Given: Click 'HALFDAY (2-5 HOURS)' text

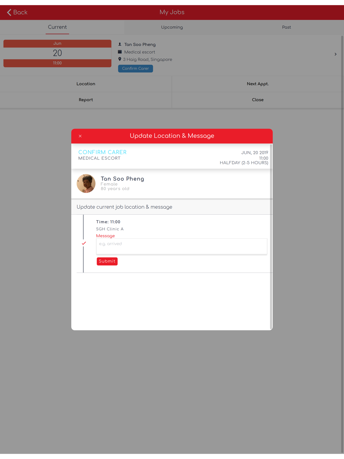Looking at the screenshot, I should (x=244, y=163).
